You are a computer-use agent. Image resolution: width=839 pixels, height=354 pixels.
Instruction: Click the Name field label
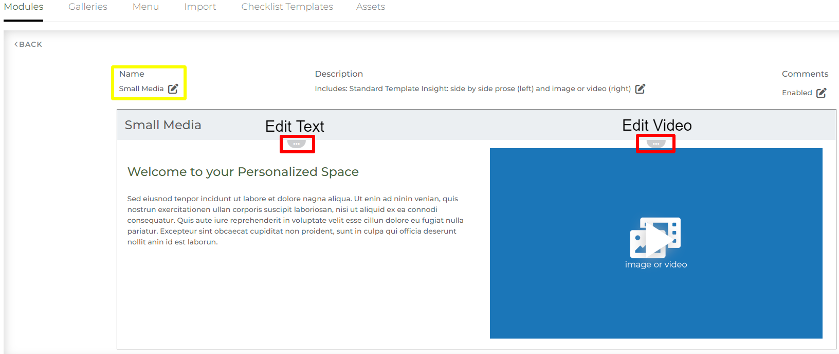click(x=132, y=74)
